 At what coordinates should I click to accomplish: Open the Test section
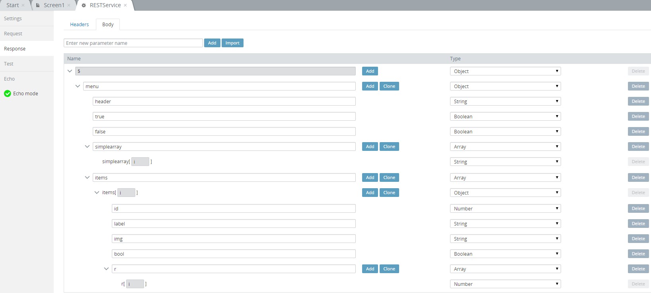tap(27, 64)
